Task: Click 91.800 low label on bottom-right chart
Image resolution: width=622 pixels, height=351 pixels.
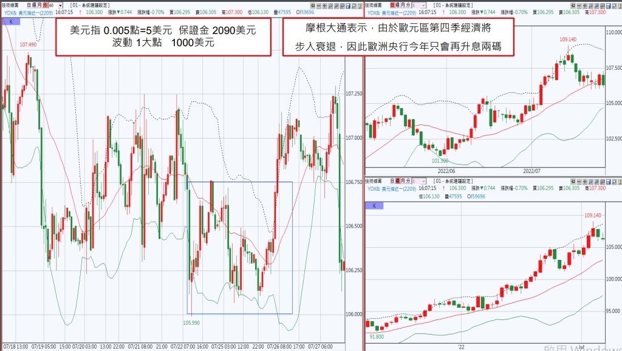Action: [377, 336]
